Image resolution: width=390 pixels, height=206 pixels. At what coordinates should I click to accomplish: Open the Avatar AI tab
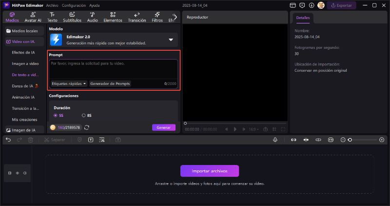[x=33, y=18]
